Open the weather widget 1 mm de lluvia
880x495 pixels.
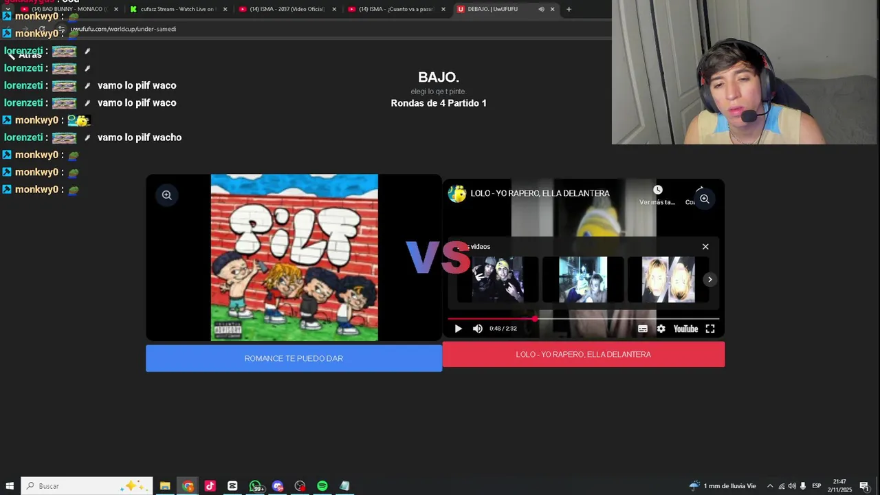[x=723, y=486]
